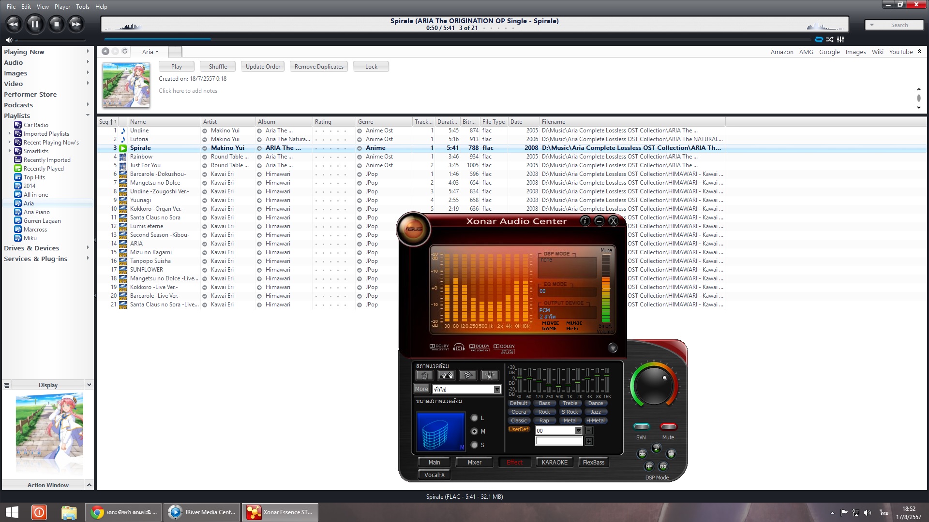Switch to the Mixer tab
Image resolution: width=929 pixels, height=522 pixels.
coord(474,463)
